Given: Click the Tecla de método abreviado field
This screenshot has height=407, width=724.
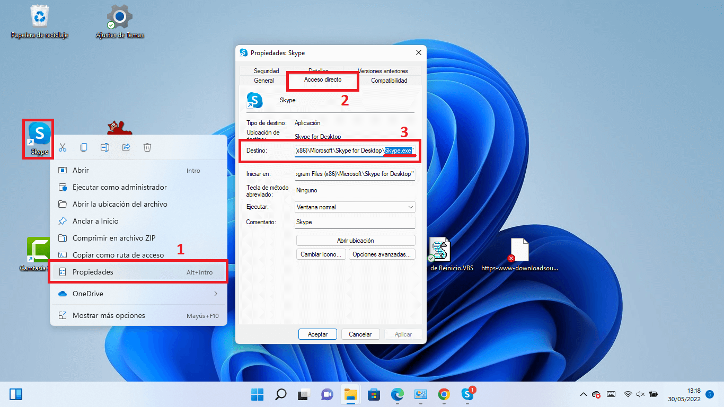Looking at the screenshot, I should [x=355, y=190].
